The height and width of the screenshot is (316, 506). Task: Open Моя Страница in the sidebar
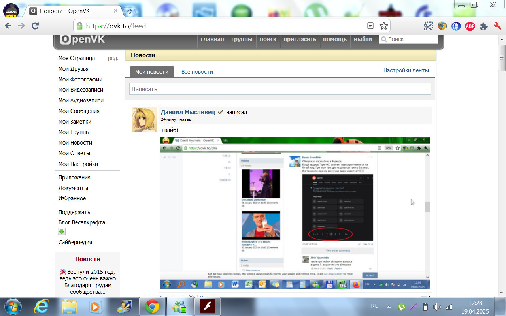click(77, 58)
